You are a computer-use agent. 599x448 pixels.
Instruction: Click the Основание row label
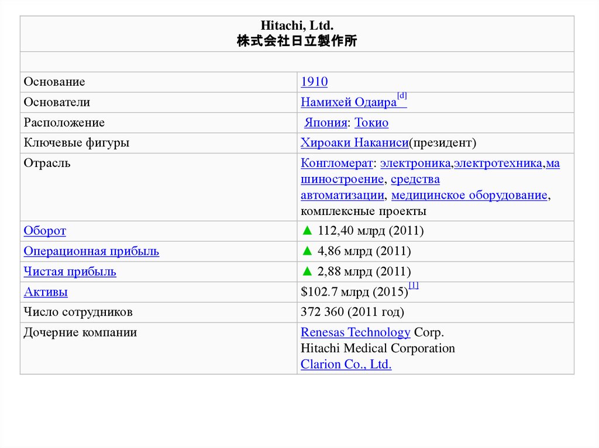pos(54,82)
